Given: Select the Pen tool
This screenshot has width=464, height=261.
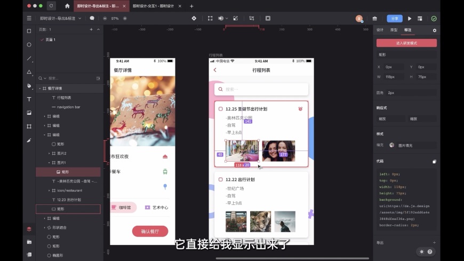Looking at the screenshot, I should pyautogui.click(x=29, y=85).
